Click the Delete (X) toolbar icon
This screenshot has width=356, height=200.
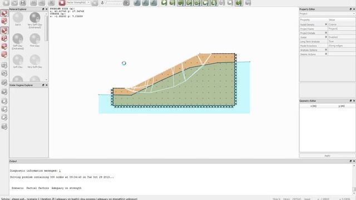click(51, 2)
